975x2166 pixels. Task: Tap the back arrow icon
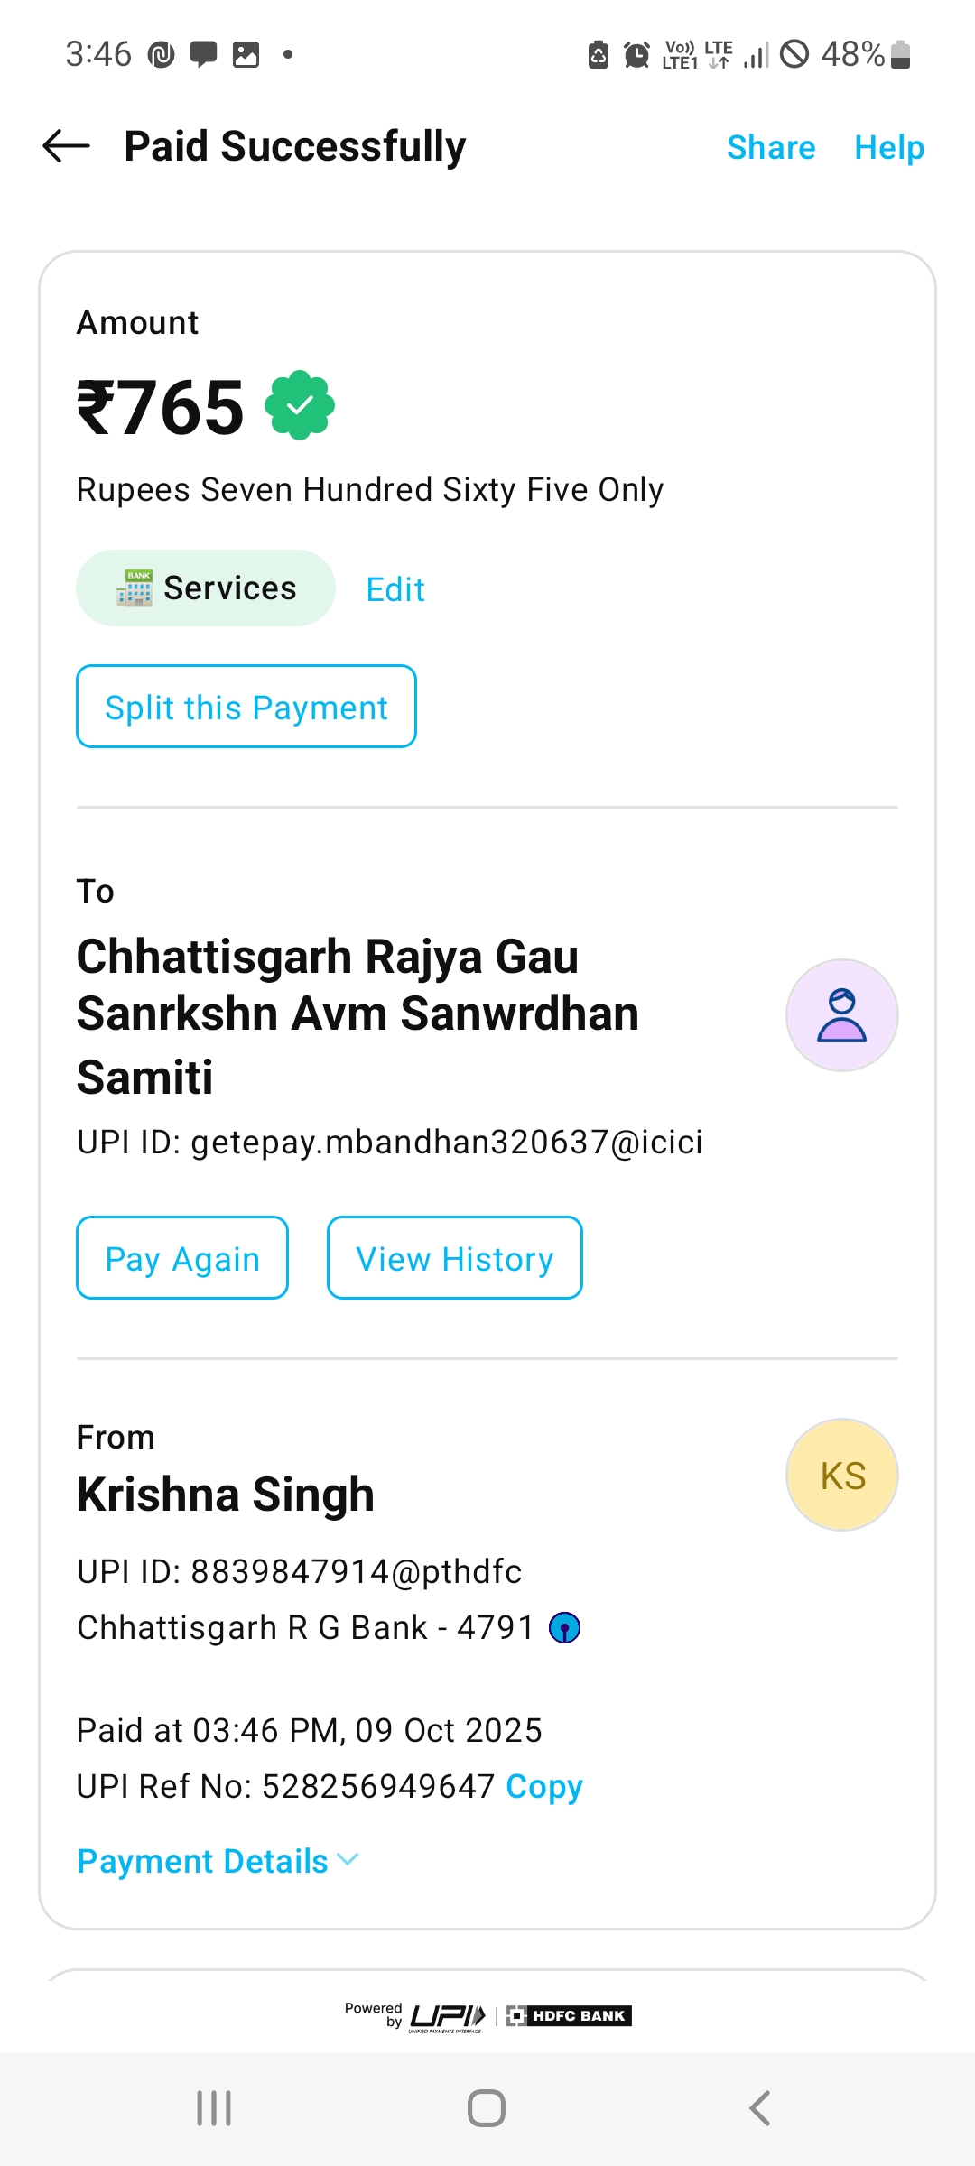[x=67, y=146]
